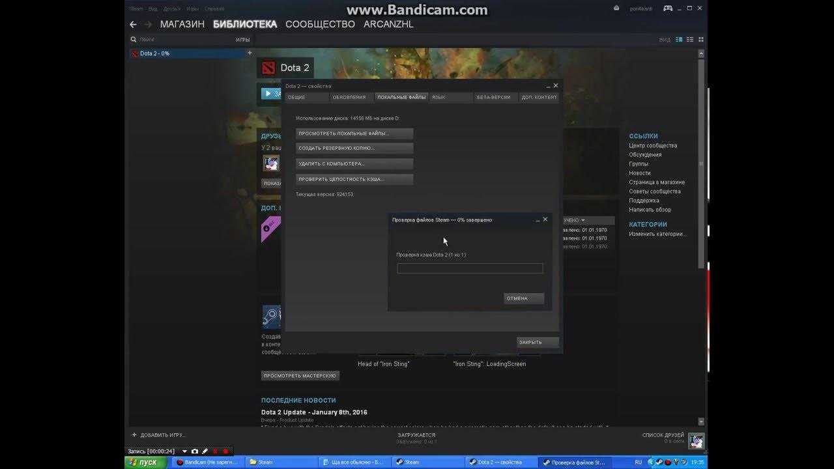The image size is (834, 469).
Task: Open the Steam folder taskbar button
Action: [281, 462]
